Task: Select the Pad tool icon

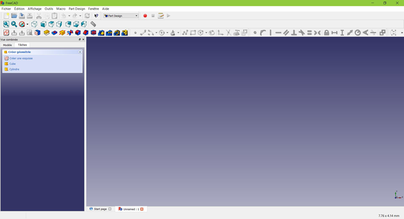Action: (46, 33)
